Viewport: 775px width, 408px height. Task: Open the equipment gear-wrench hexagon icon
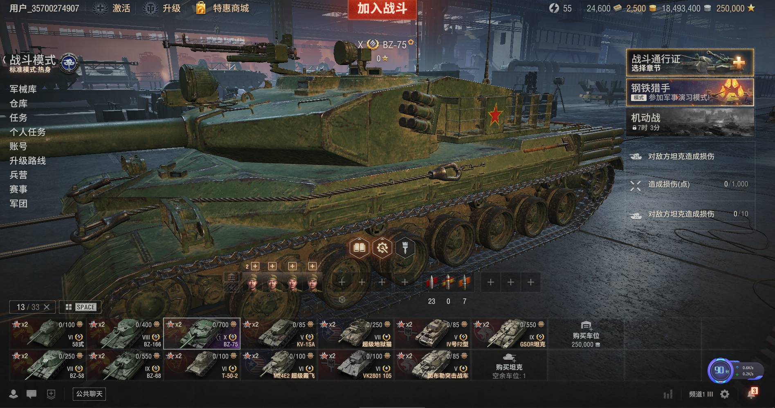pyautogui.click(x=382, y=248)
